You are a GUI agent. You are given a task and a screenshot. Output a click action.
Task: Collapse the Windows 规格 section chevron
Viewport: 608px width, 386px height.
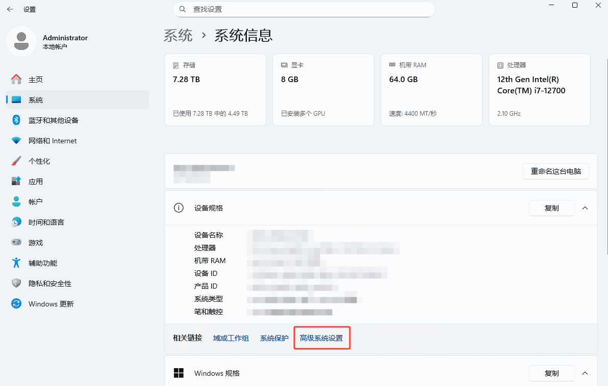click(x=585, y=373)
